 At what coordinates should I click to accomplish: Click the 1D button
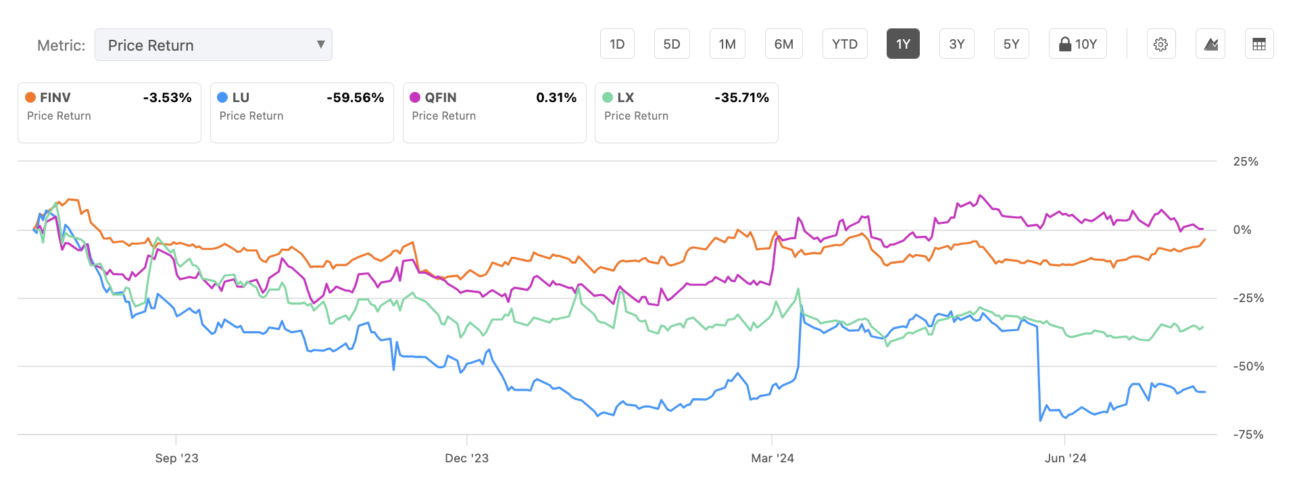pos(617,43)
